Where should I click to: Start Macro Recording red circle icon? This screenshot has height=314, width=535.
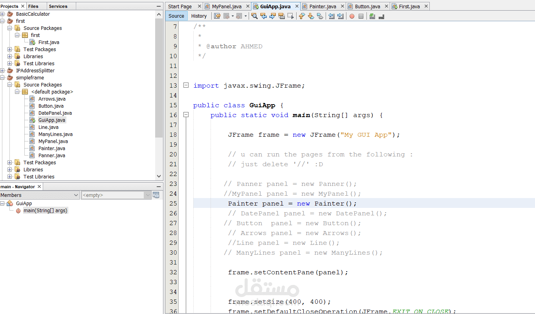pyautogui.click(x=352, y=16)
